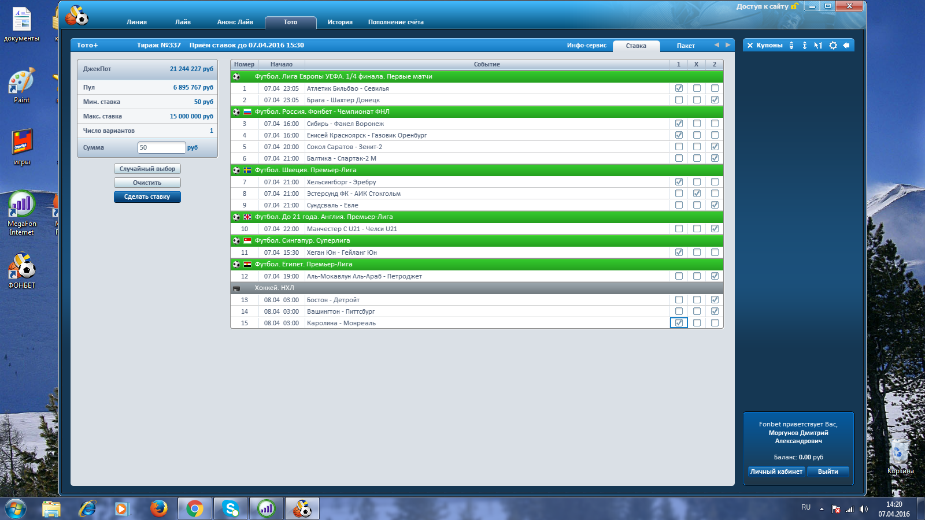Click the collapse coupons icon beside Купоны

(791, 45)
